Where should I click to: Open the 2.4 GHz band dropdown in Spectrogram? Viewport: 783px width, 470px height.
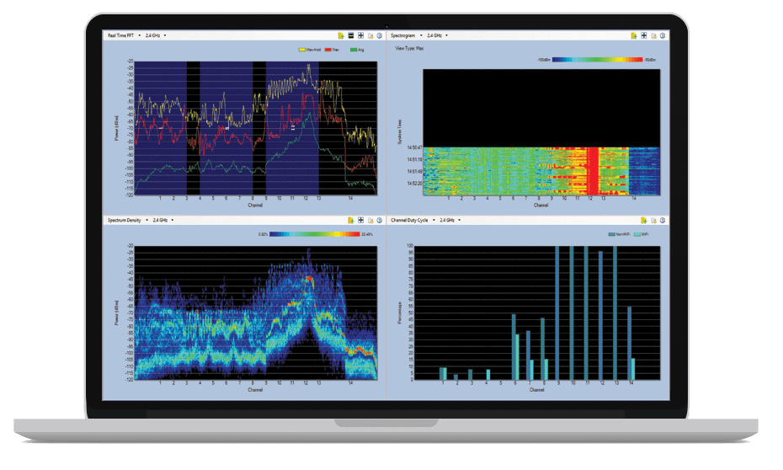click(x=446, y=35)
